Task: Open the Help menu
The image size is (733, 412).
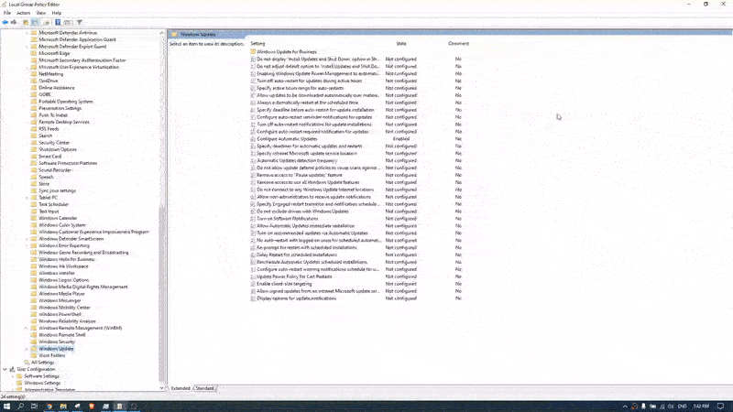Action: pyautogui.click(x=57, y=13)
